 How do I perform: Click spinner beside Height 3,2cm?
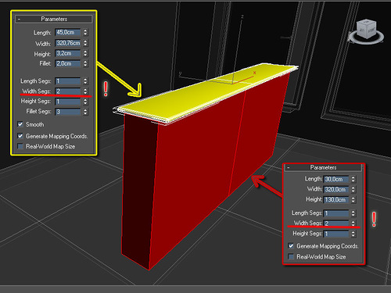pos(85,53)
